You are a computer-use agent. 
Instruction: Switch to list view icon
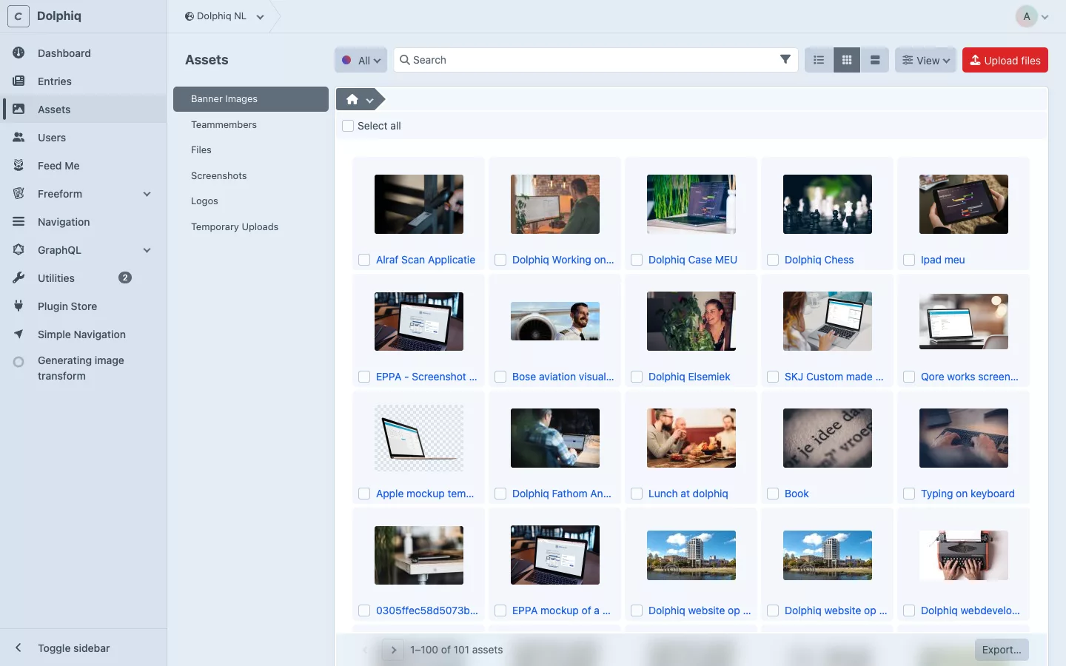click(x=819, y=60)
